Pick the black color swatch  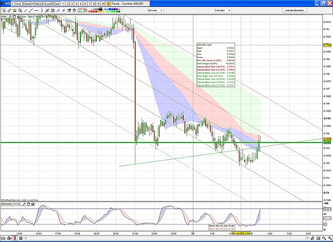[x=101, y=9]
